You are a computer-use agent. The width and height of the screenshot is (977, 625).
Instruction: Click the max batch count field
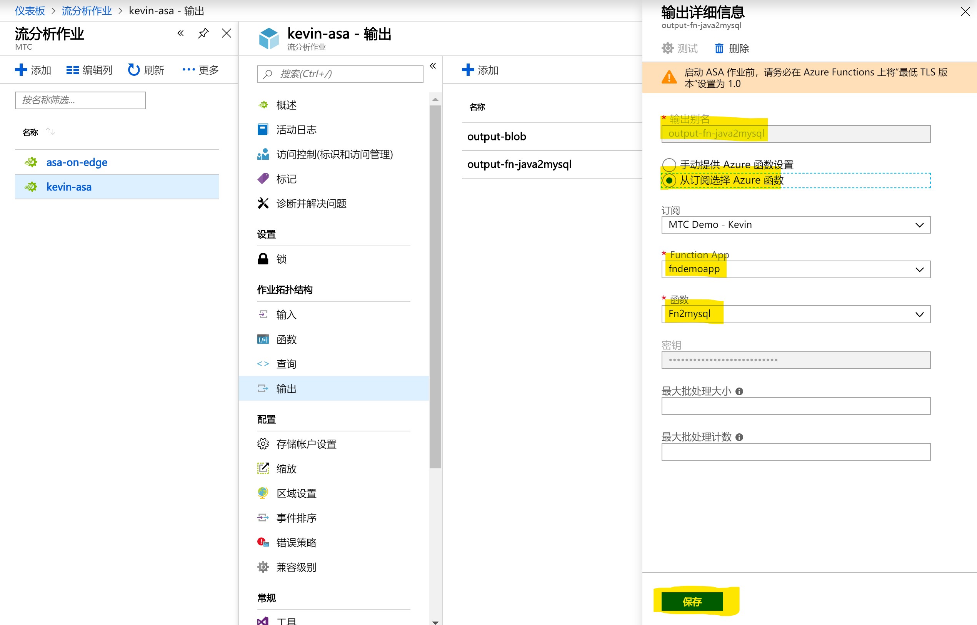click(795, 452)
